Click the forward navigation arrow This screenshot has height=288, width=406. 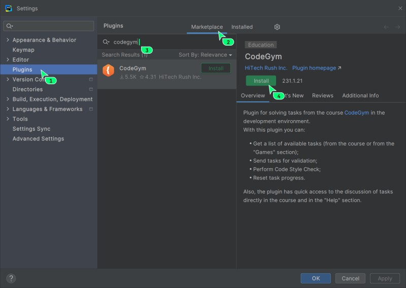pyautogui.click(x=398, y=27)
